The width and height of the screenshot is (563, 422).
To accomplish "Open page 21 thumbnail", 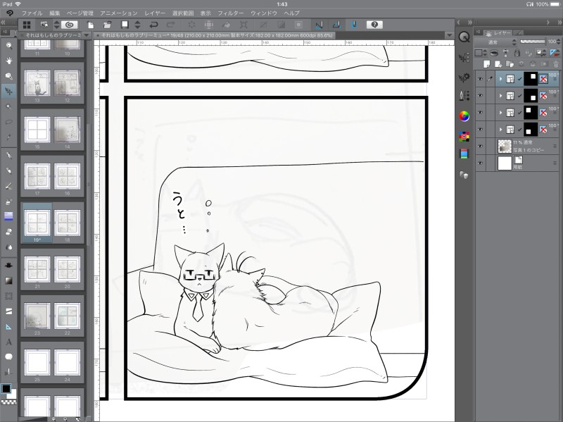I will tap(37, 269).
